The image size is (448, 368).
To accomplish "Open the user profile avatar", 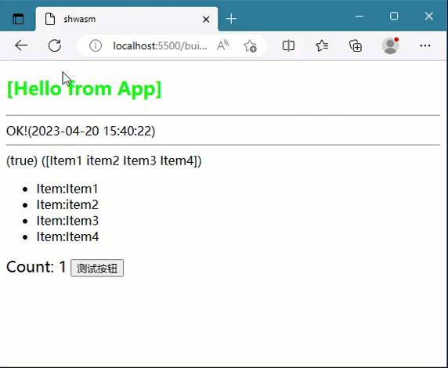I will pyautogui.click(x=390, y=45).
